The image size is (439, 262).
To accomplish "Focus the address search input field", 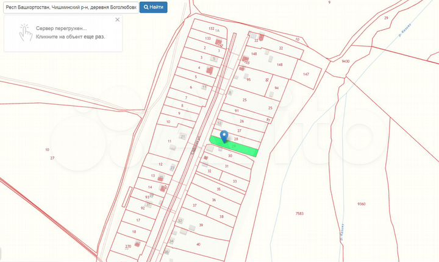I will [69, 7].
